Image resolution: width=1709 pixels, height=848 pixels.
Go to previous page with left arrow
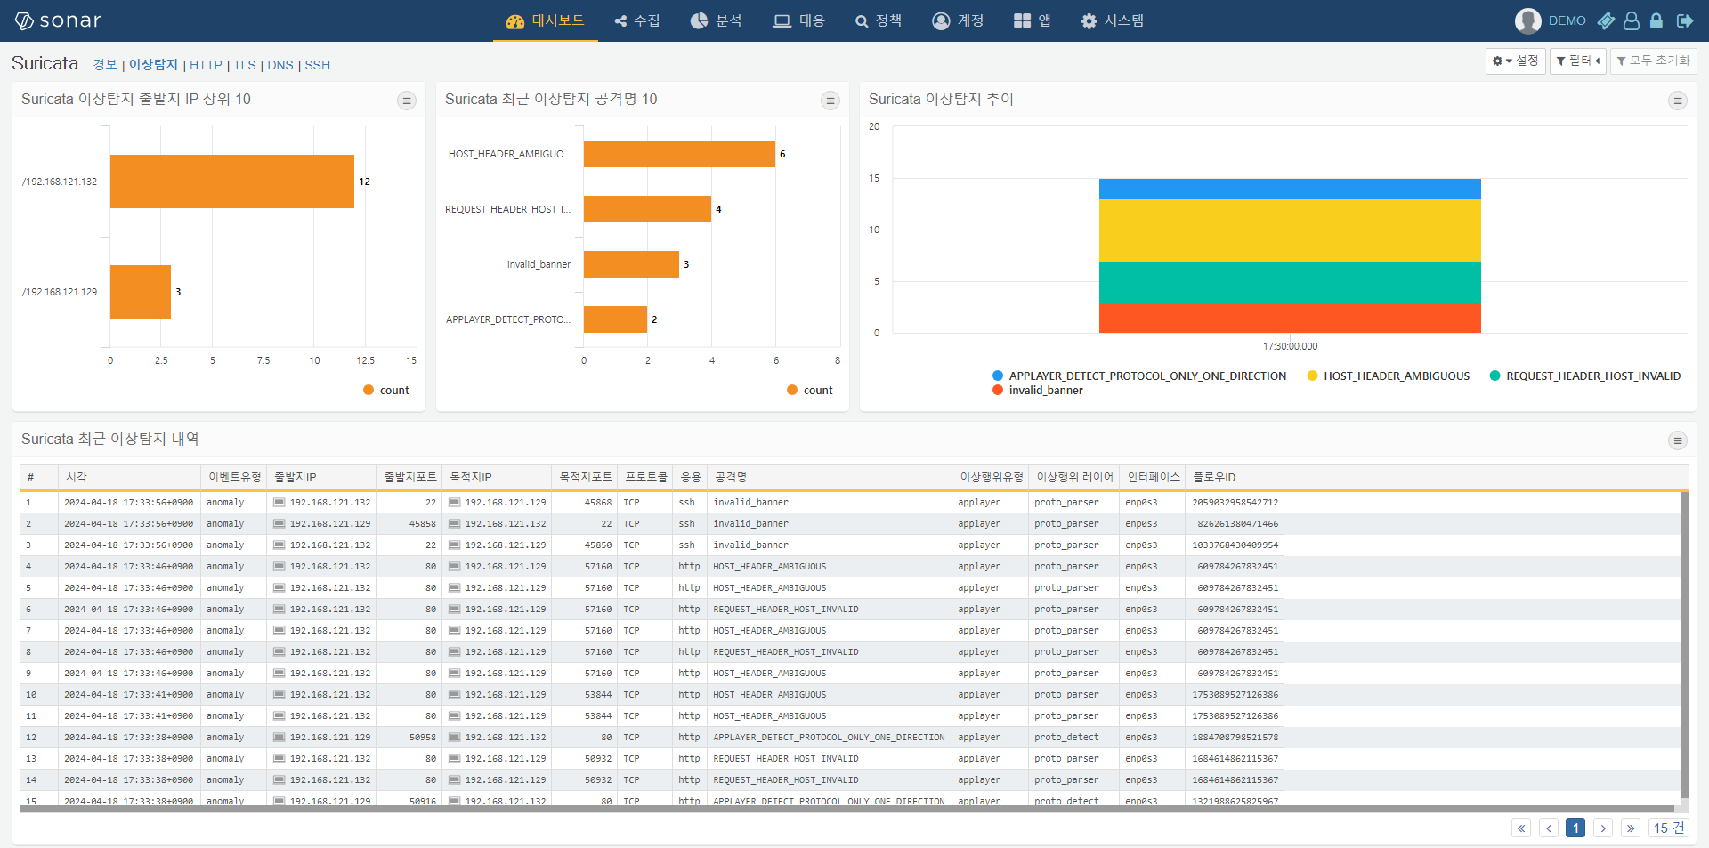(1549, 828)
